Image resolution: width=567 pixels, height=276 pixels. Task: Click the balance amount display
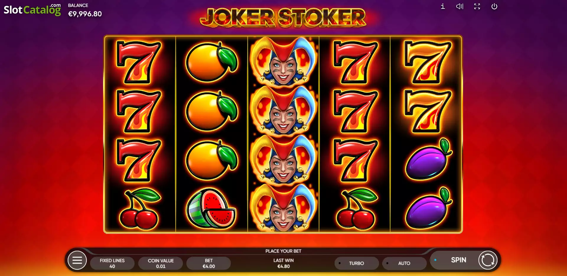pos(85,14)
